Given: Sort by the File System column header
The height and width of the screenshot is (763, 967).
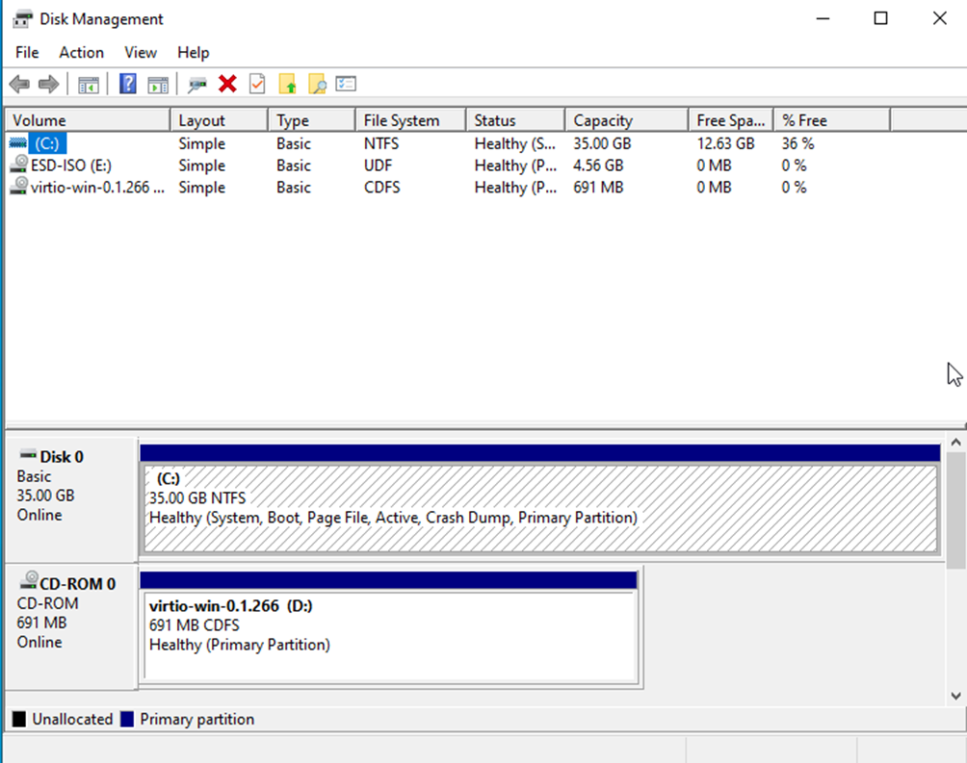Looking at the screenshot, I should [401, 120].
